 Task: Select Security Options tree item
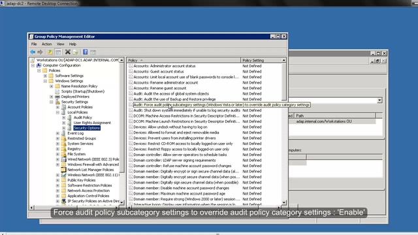click(x=87, y=128)
